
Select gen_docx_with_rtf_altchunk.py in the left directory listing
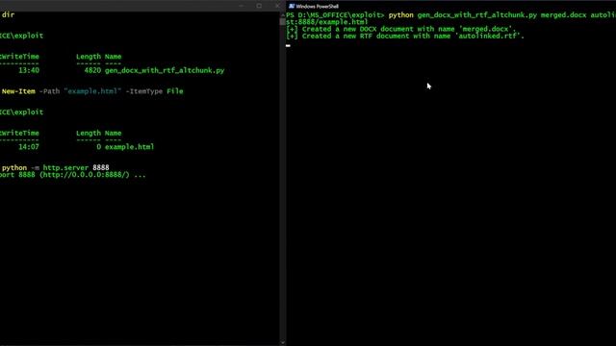pos(165,70)
